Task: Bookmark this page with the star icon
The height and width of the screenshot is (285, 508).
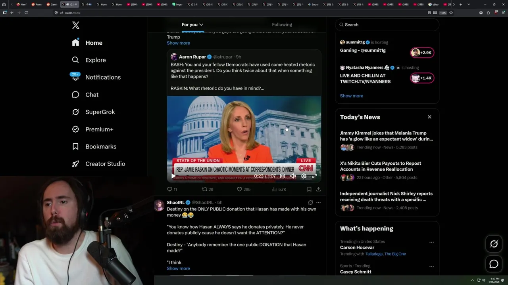Action: (451, 13)
